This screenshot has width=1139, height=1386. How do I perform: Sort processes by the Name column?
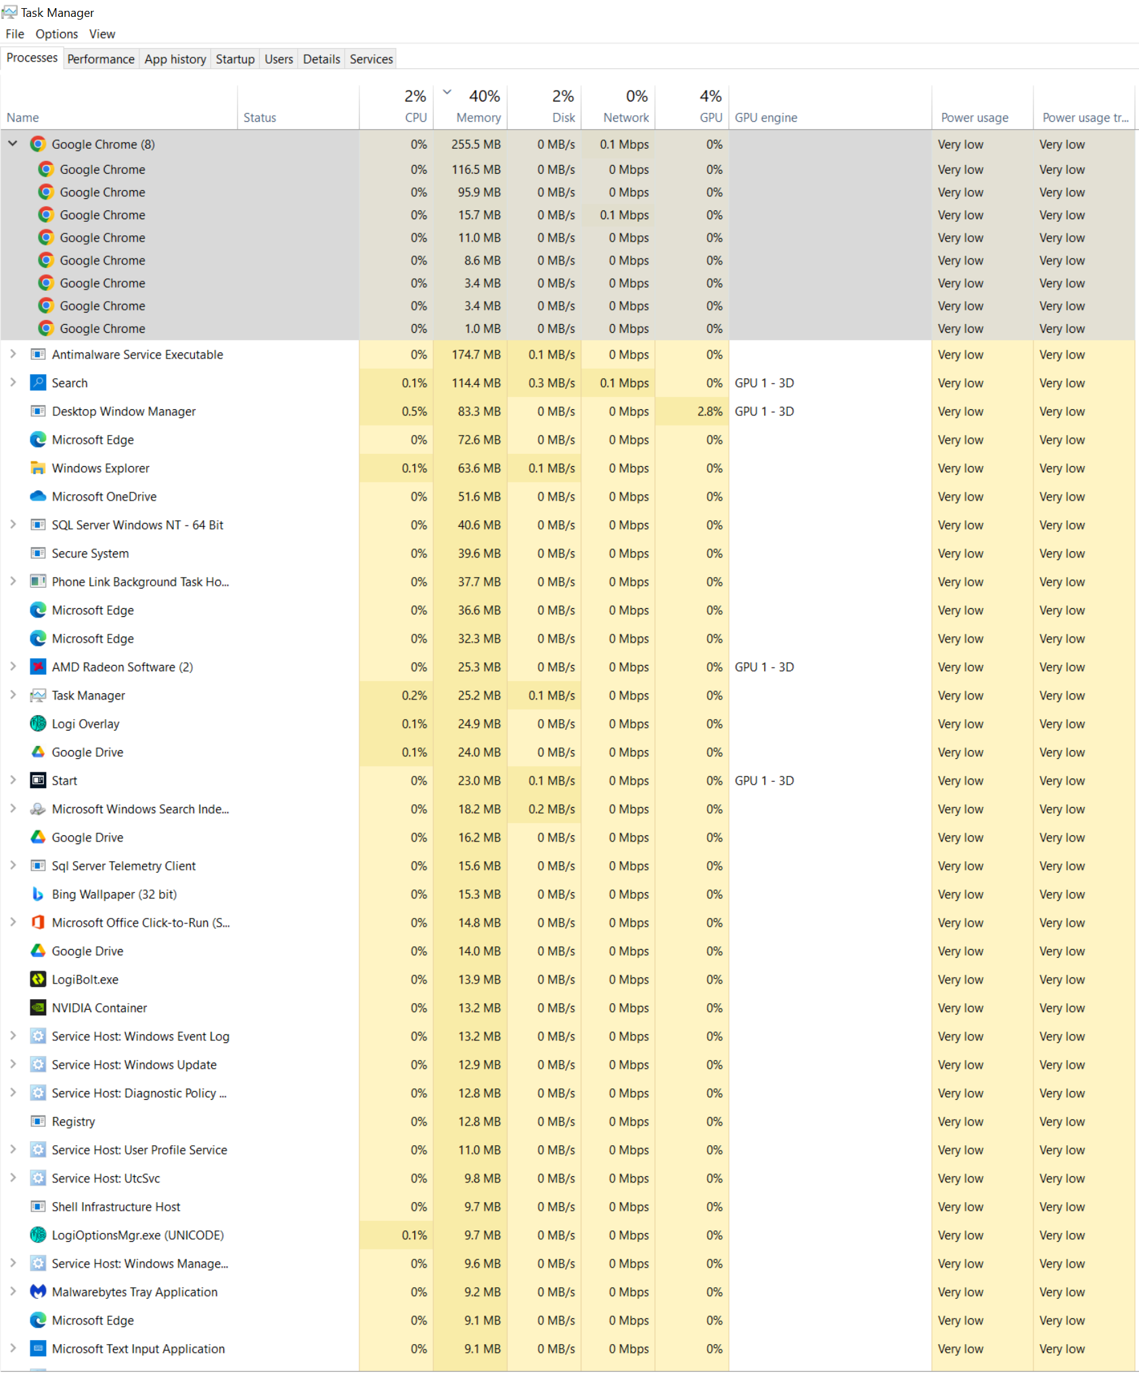coord(119,108)
